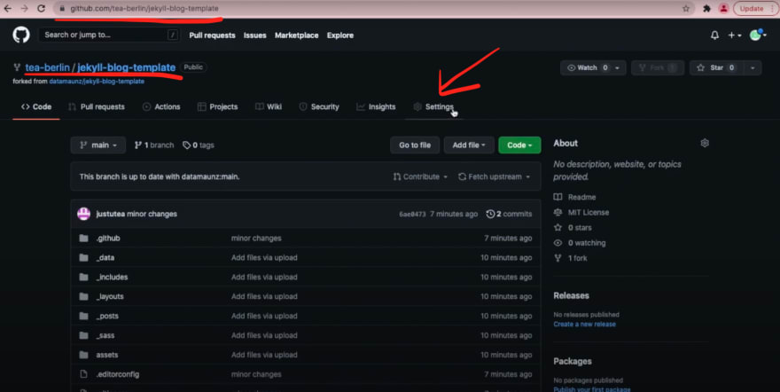Open the 6ae0473 commit hash
Screen dimensions: 780x392
(412, 214)
